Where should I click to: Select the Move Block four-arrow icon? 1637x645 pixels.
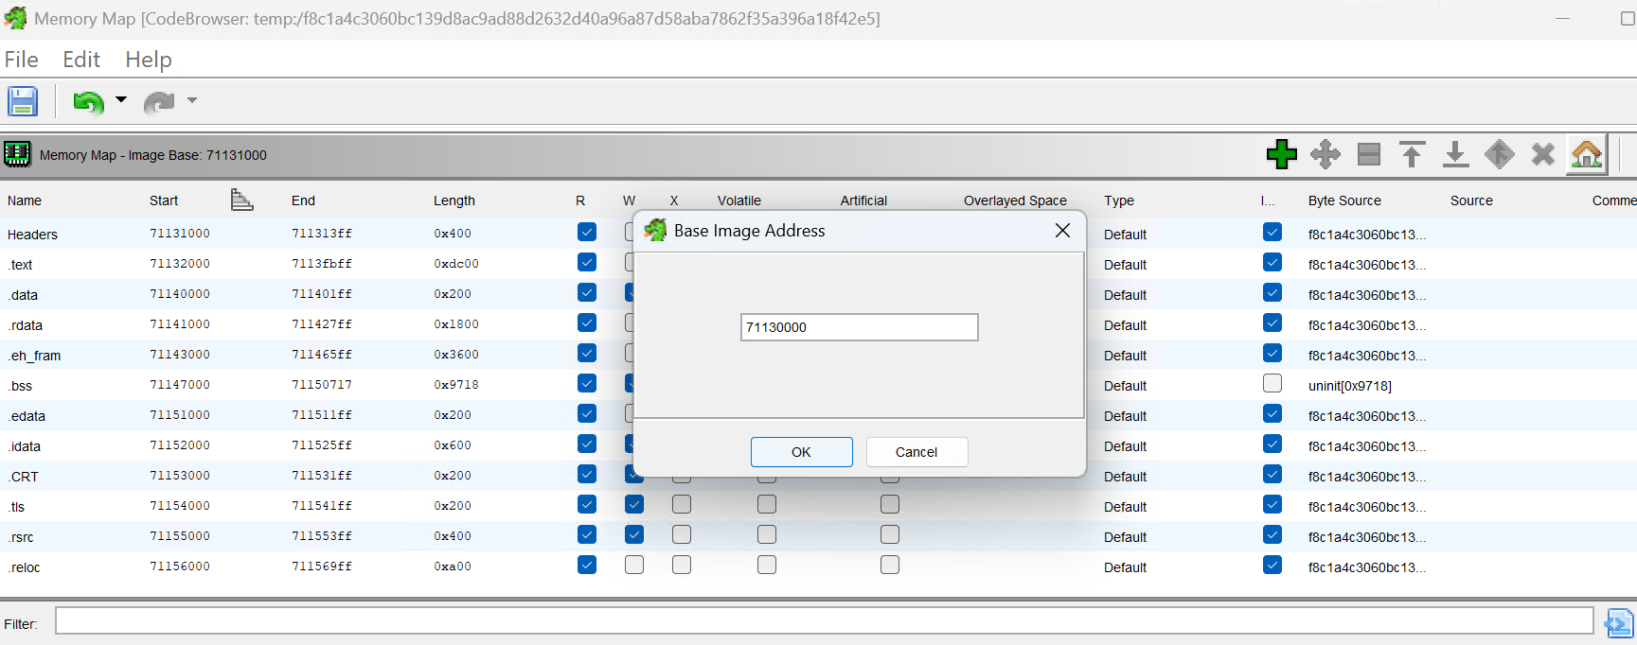[x=1325, y=154]
